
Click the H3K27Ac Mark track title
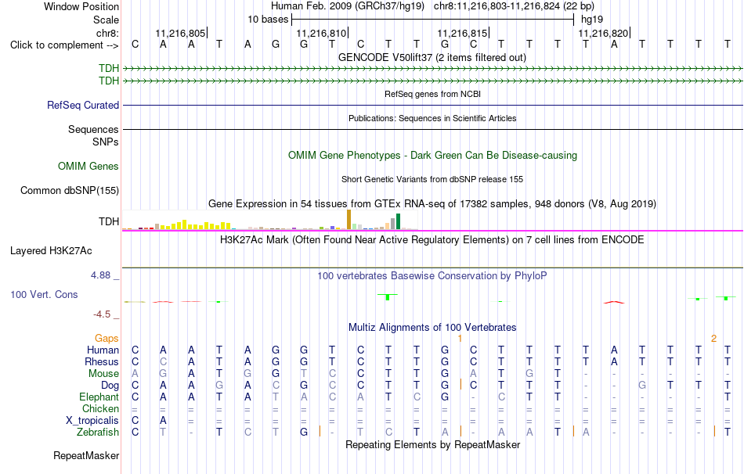[432, 240]
